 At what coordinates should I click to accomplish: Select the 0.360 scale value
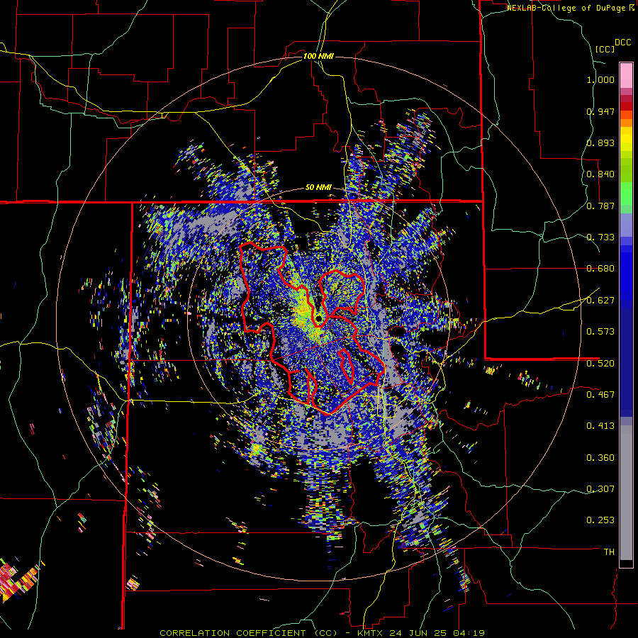click(x=600, y=458)
